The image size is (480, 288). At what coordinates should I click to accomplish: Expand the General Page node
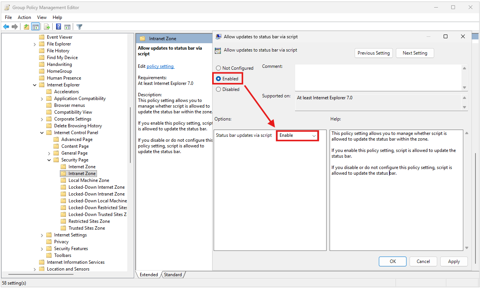[49, 153]
